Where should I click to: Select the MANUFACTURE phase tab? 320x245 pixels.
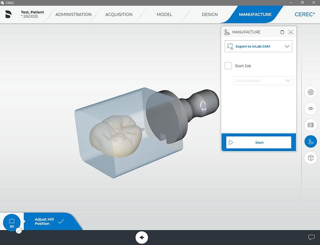click(x=255, y=14)
